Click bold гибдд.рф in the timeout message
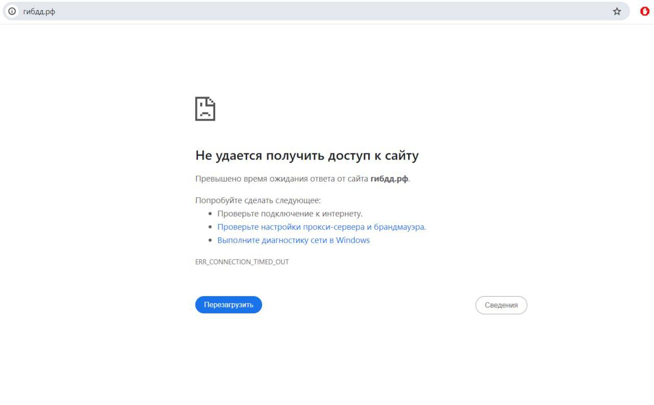Screen dimensions: 654x405 (x=389, y=179)
